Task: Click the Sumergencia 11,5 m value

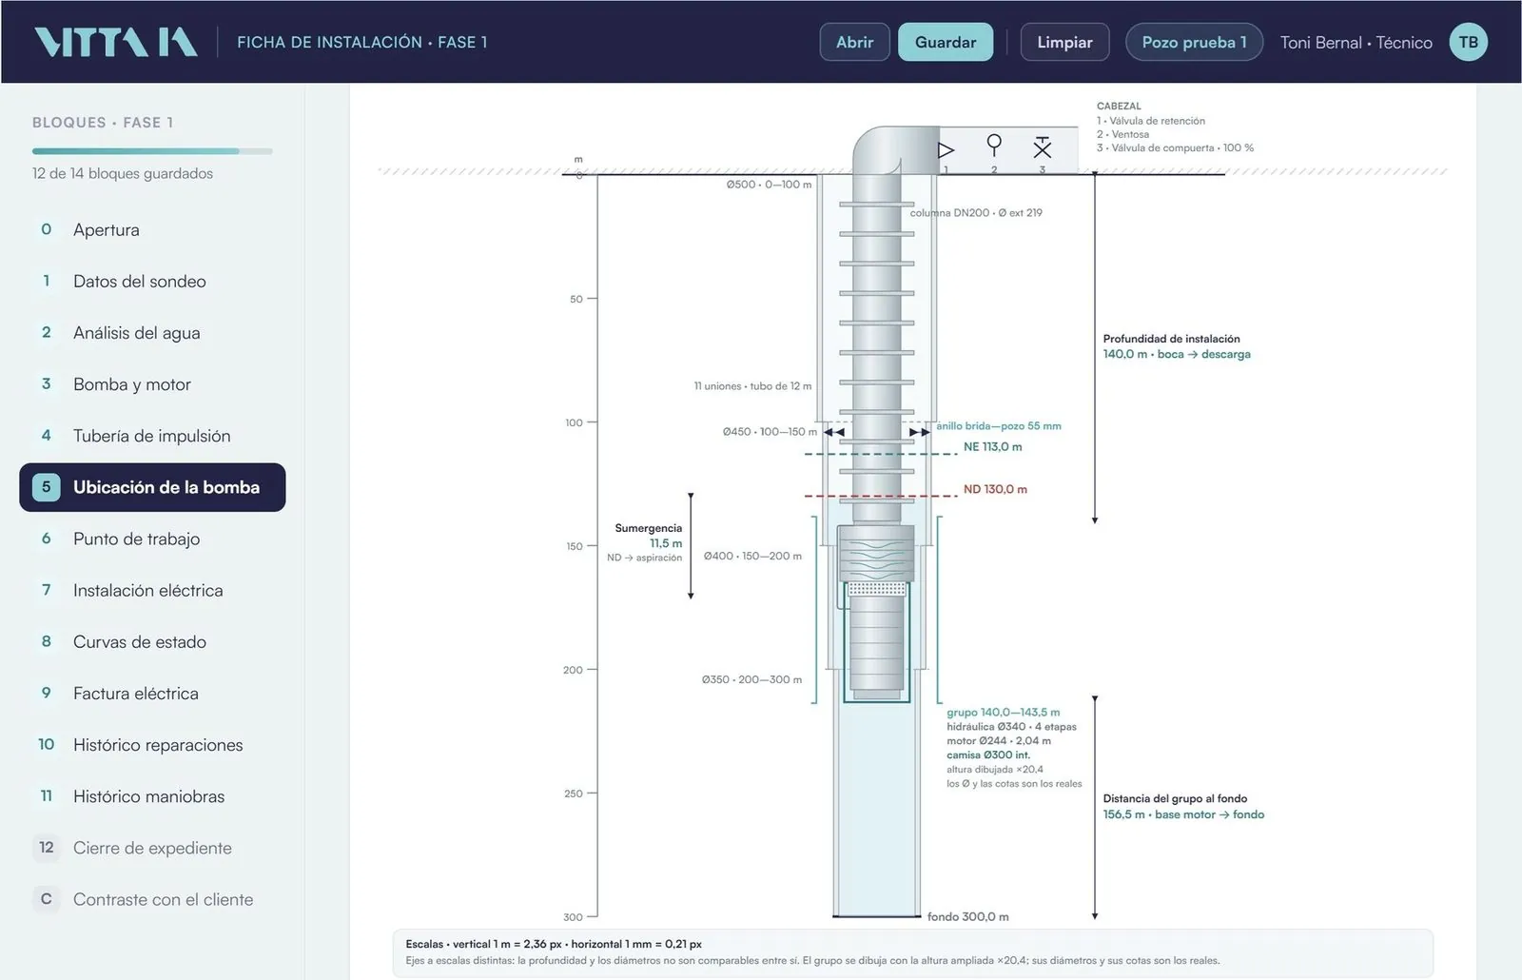Action: [x=666, y=543]
